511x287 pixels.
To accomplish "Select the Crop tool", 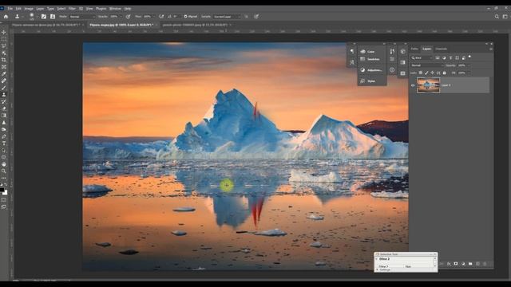I will click(4, 60).
